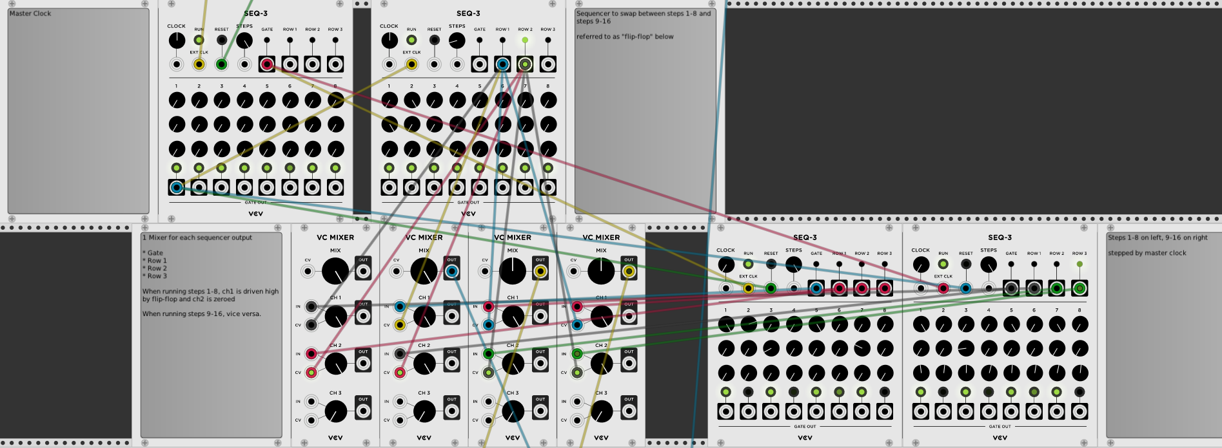Click yellow EXT CLK jack on steps 1-8 SEQ-3
Screen dimensions: 1222x448
pyautogui.click(x=748, y=288)
